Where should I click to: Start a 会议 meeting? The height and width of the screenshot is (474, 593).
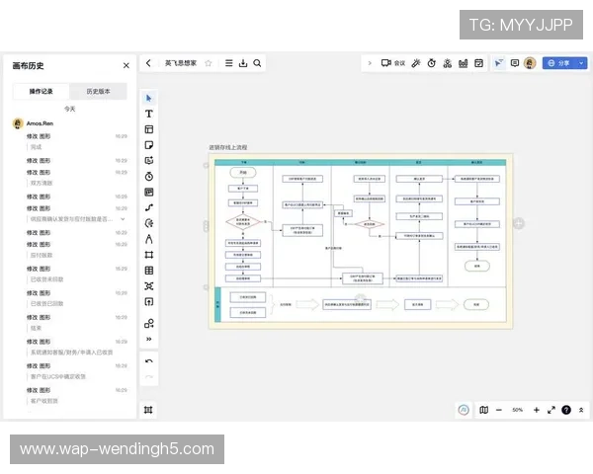(x=393, y=63)
